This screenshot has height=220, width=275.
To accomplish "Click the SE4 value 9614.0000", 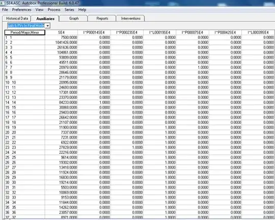I will click(62, 157).
